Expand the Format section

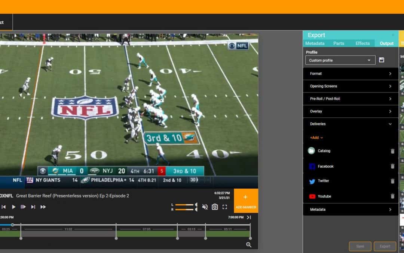[x=351, y=73]
